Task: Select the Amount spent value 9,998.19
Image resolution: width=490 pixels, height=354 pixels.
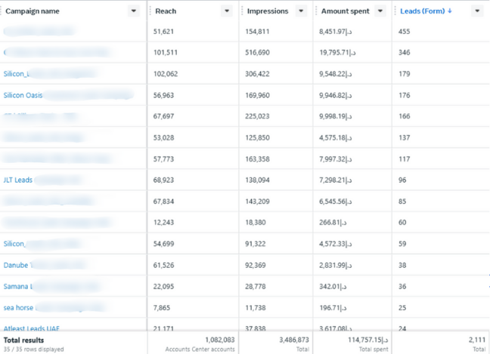Action: [335, 116]
